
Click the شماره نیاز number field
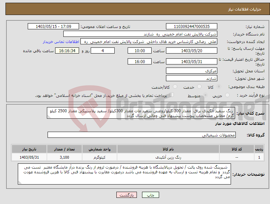click(x=192, y=27)
